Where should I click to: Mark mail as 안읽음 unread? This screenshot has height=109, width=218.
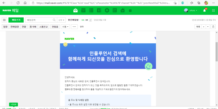[55, 27]
